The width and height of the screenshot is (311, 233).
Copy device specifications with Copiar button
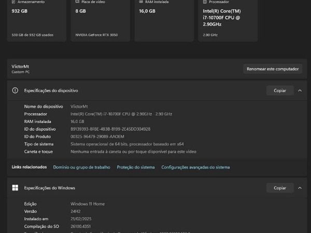[x=280, y=91]
